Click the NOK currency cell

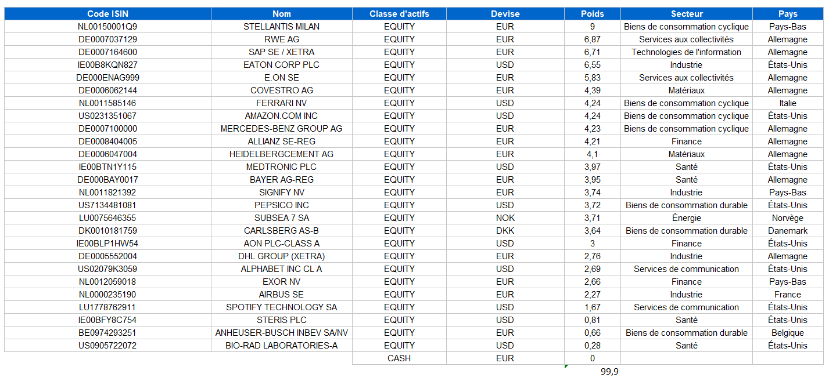[x=505, y=218]
